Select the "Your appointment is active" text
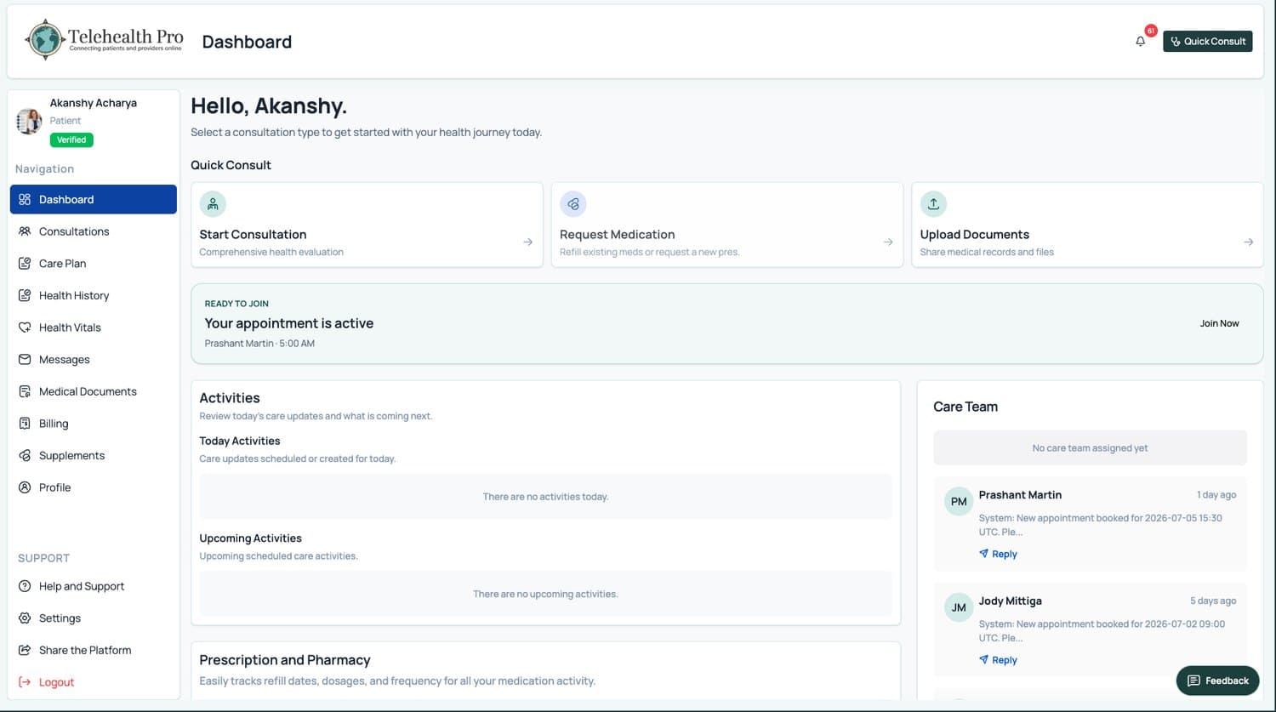 point(289,323)
